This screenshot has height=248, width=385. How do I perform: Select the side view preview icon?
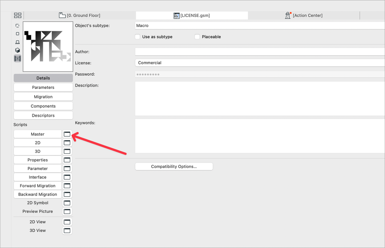coord(17,42)
